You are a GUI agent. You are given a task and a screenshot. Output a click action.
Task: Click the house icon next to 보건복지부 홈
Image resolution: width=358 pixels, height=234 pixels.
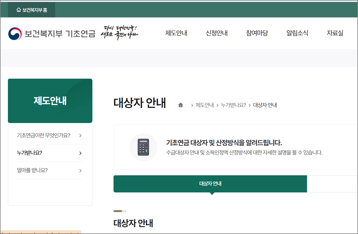coord(19,10)
